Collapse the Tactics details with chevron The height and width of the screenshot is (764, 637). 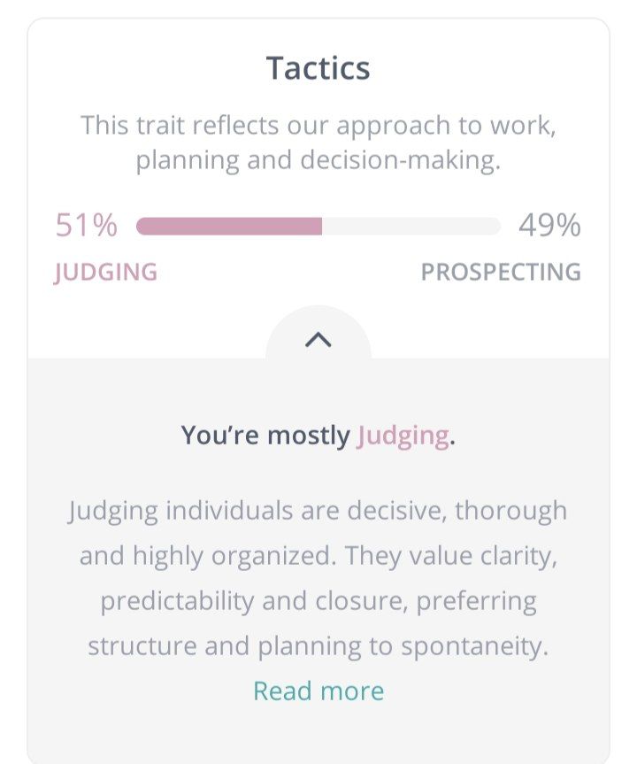(318, 340)
